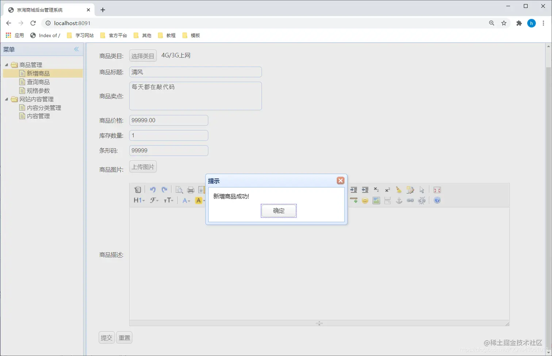The image size is (552, 356).
Task: Collapse the 网站内容管理 tree folder arrow
Action: 7,99
